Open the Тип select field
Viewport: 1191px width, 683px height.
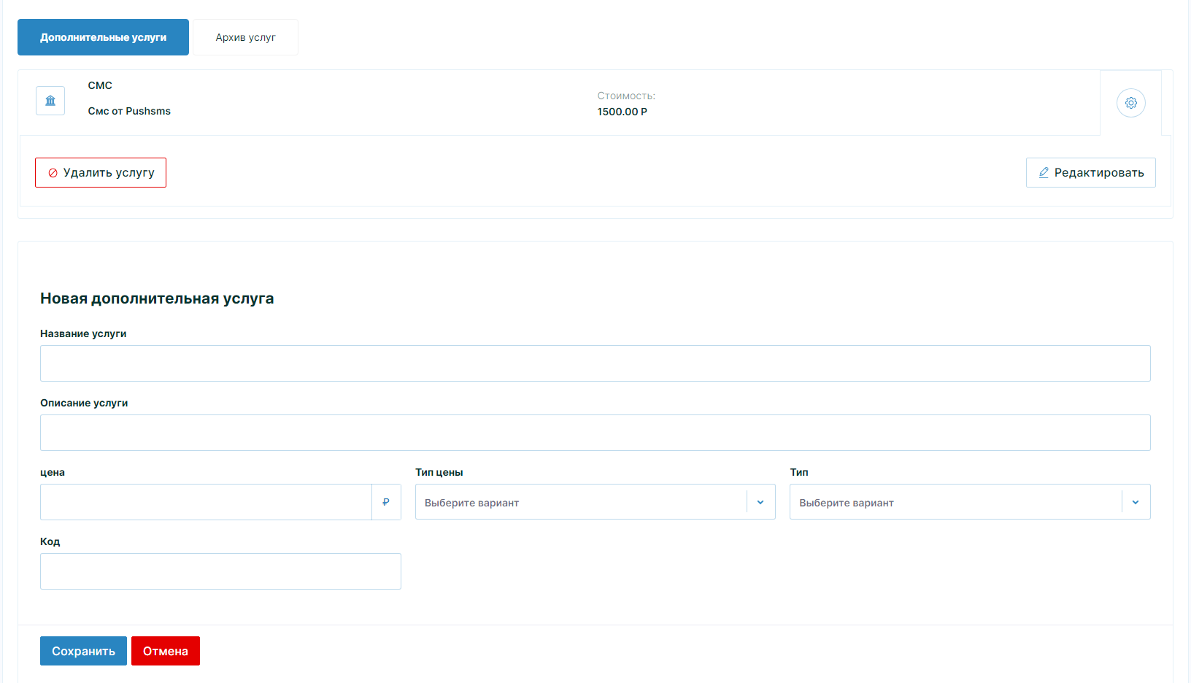tap(955, 502)
